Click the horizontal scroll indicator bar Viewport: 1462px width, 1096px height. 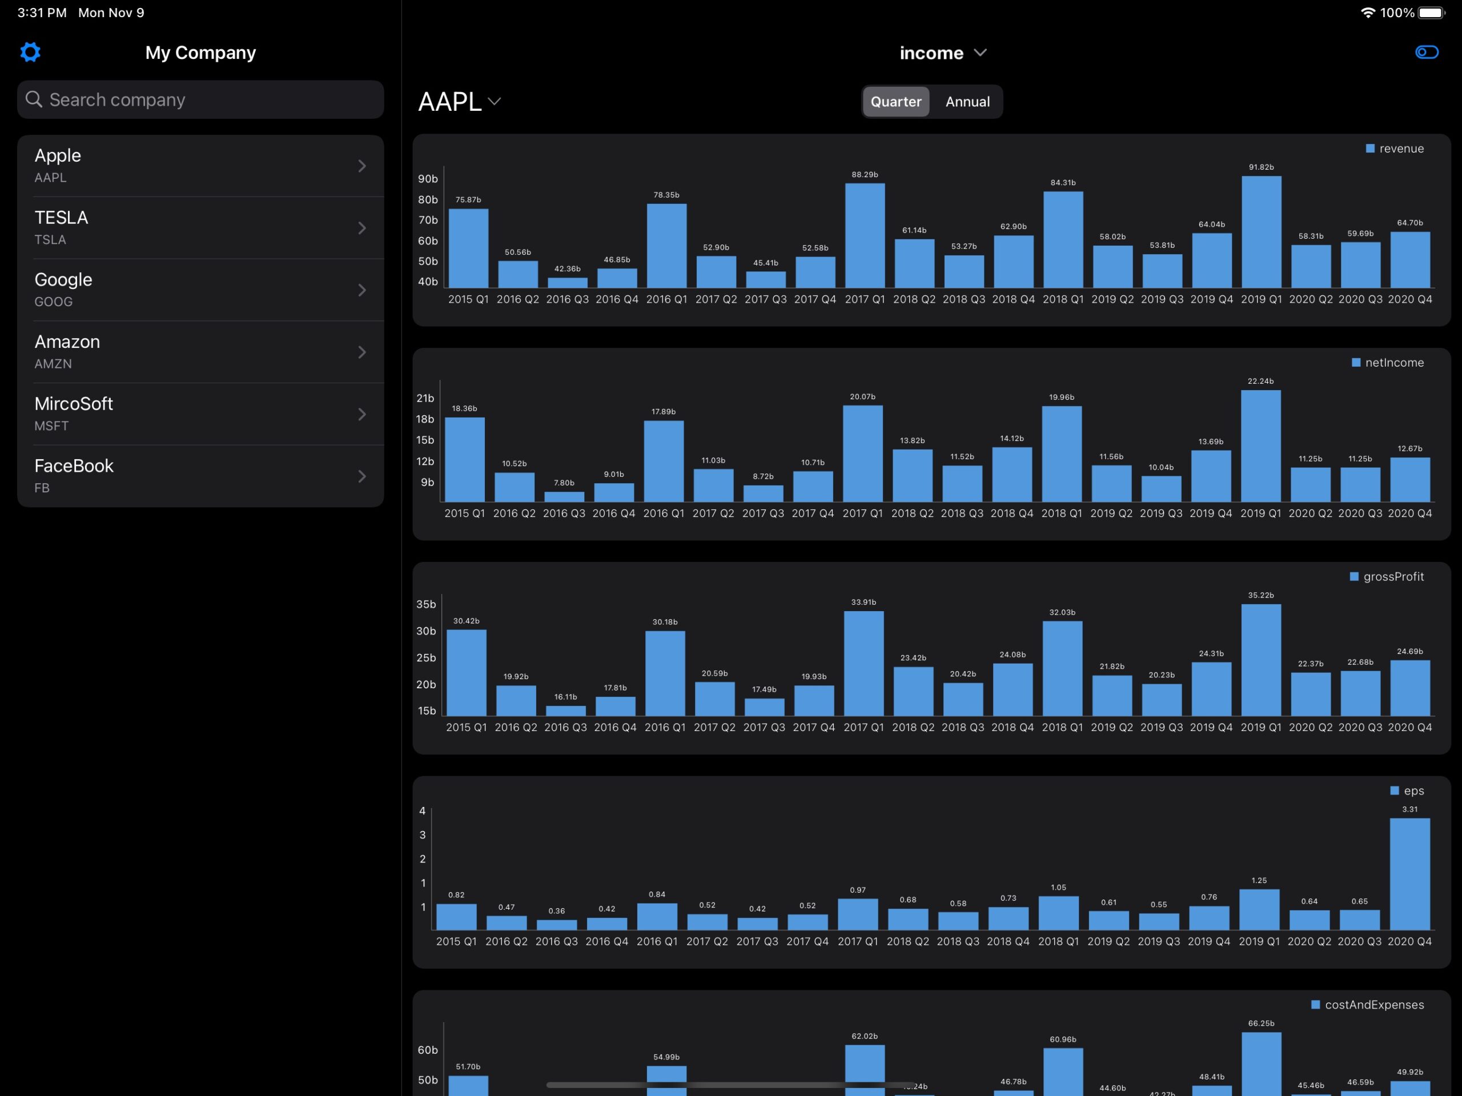click(730, 1085)
